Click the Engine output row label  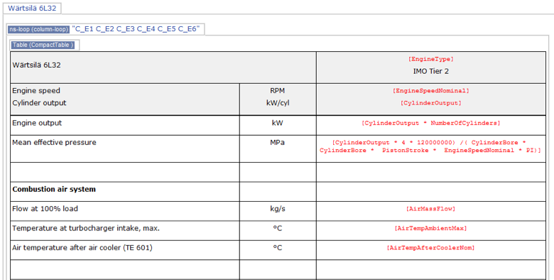click(x=37, y=123)
